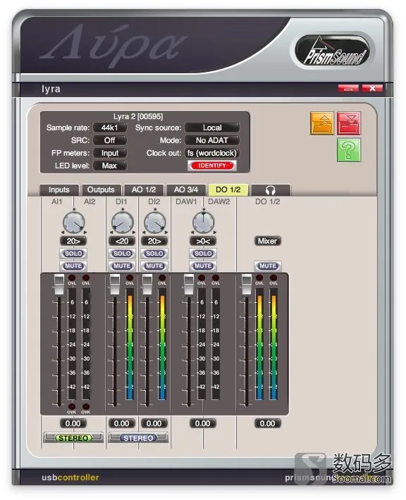Open the green question mark help icon
This screenshot has width=406, height=500.
click(349, 150)
